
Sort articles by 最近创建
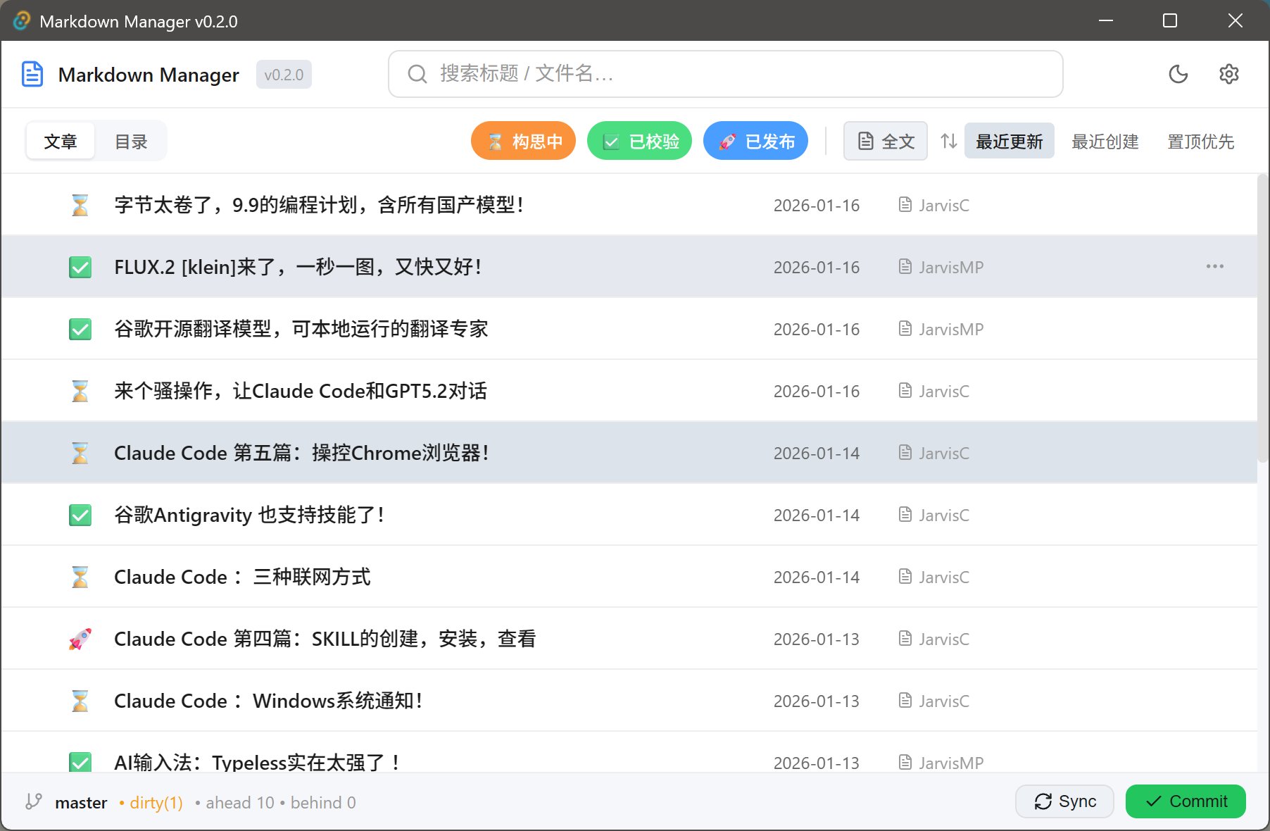pos(1105,141)
